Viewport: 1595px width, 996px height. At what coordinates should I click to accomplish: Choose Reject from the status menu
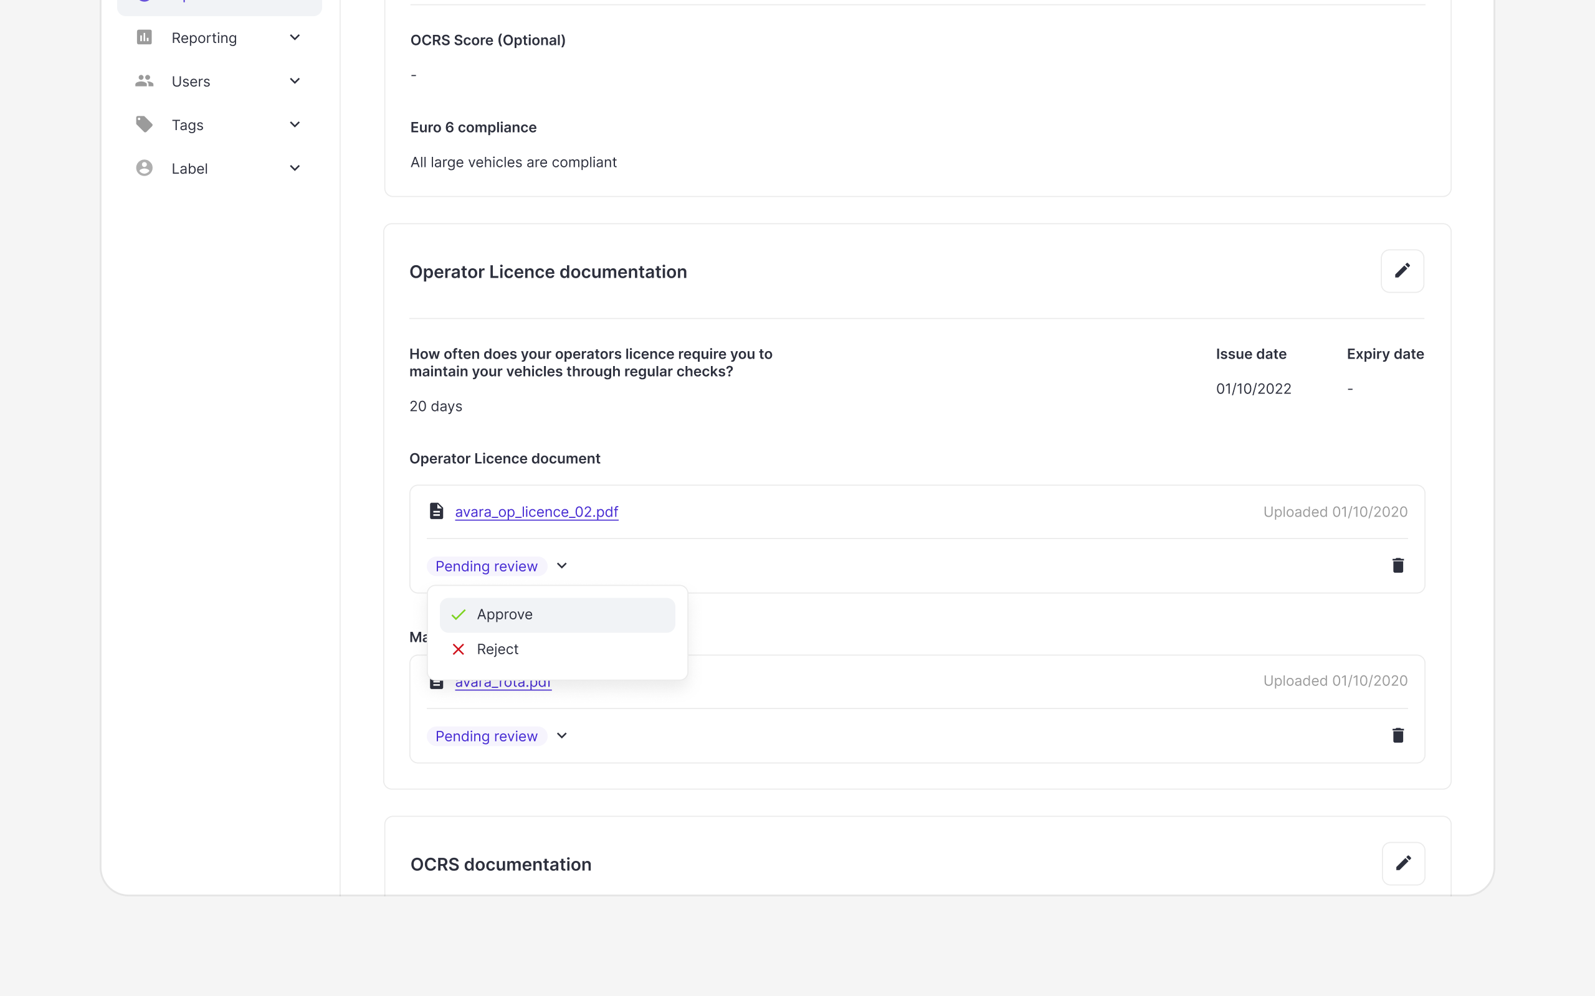[557, 649]
